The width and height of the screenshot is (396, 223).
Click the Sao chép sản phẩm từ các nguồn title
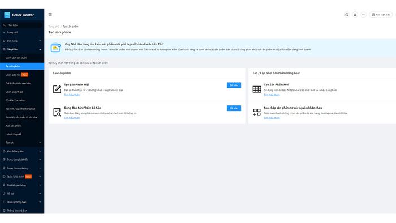(x=293, y=108)
